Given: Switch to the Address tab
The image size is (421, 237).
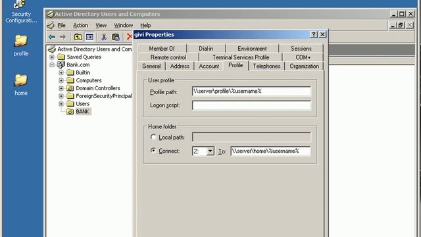Looking at the screenshot, I should pos(180,66).
